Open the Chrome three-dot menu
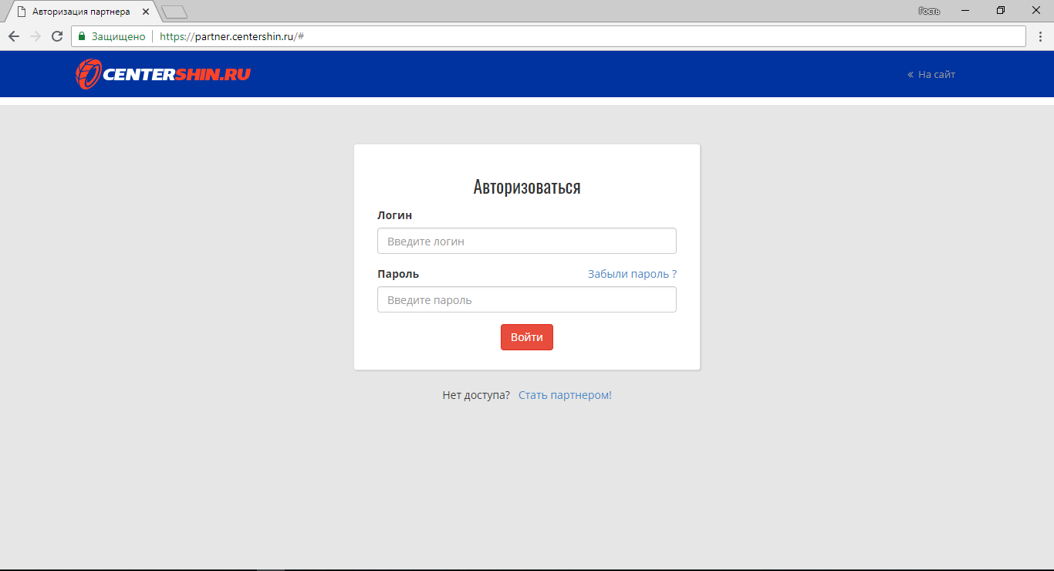1054x571 pixels. click(1040, 36)
